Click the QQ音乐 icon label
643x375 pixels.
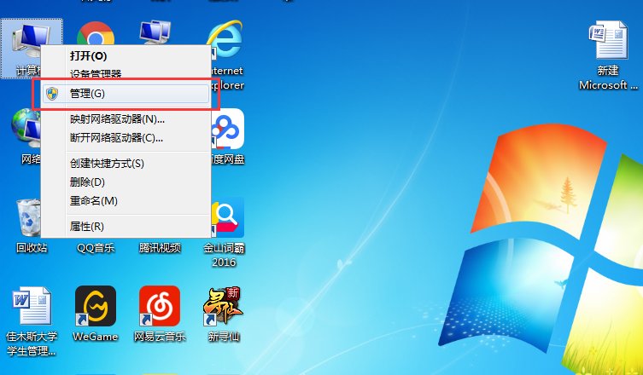click(96, 248)
